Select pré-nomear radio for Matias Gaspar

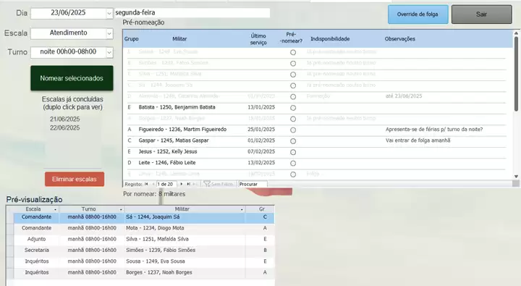pos(293,141)
